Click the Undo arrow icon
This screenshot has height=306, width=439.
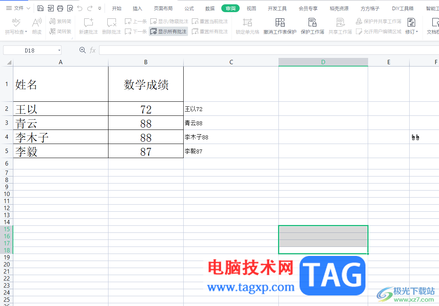click(80, 8)
